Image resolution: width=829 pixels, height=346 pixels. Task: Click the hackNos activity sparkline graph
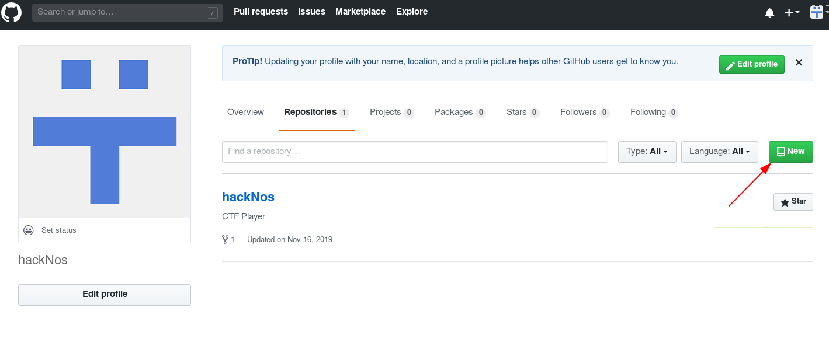click(763, 226)
